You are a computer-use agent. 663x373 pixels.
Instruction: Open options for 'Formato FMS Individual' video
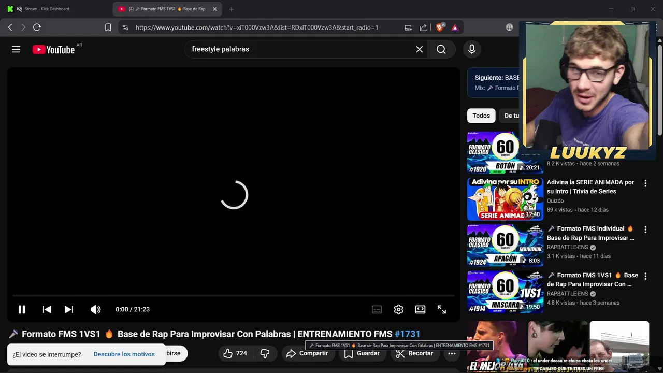(x=645, y=229)
